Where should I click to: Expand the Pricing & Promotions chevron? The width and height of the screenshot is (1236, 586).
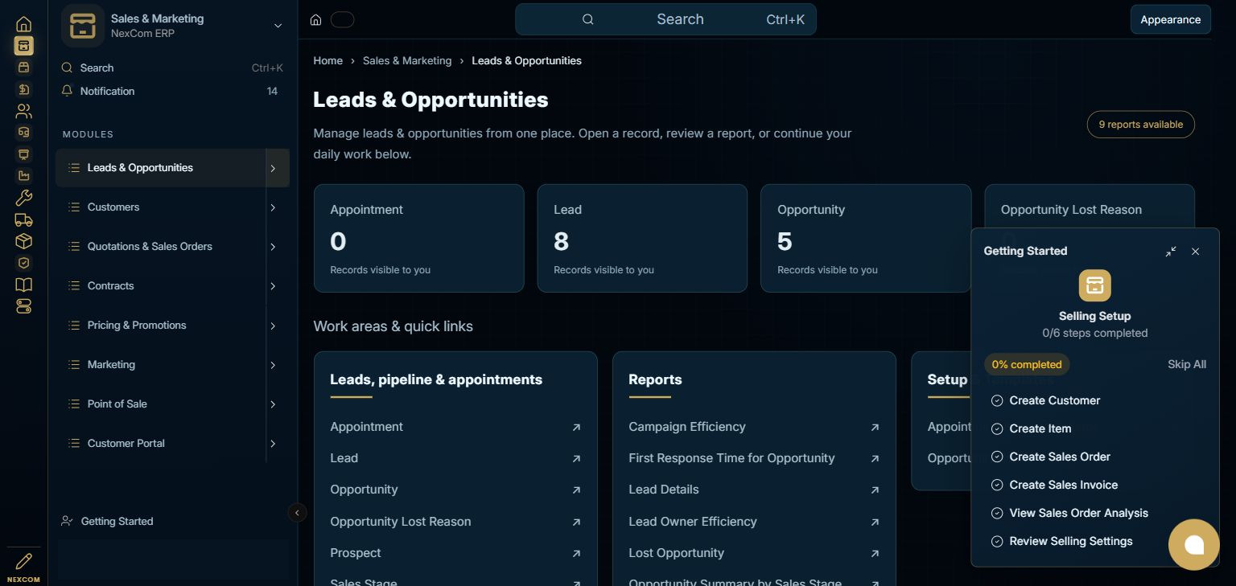click(273, 326)
